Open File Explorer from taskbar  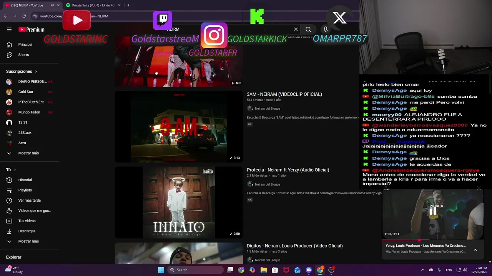point(264,270)
